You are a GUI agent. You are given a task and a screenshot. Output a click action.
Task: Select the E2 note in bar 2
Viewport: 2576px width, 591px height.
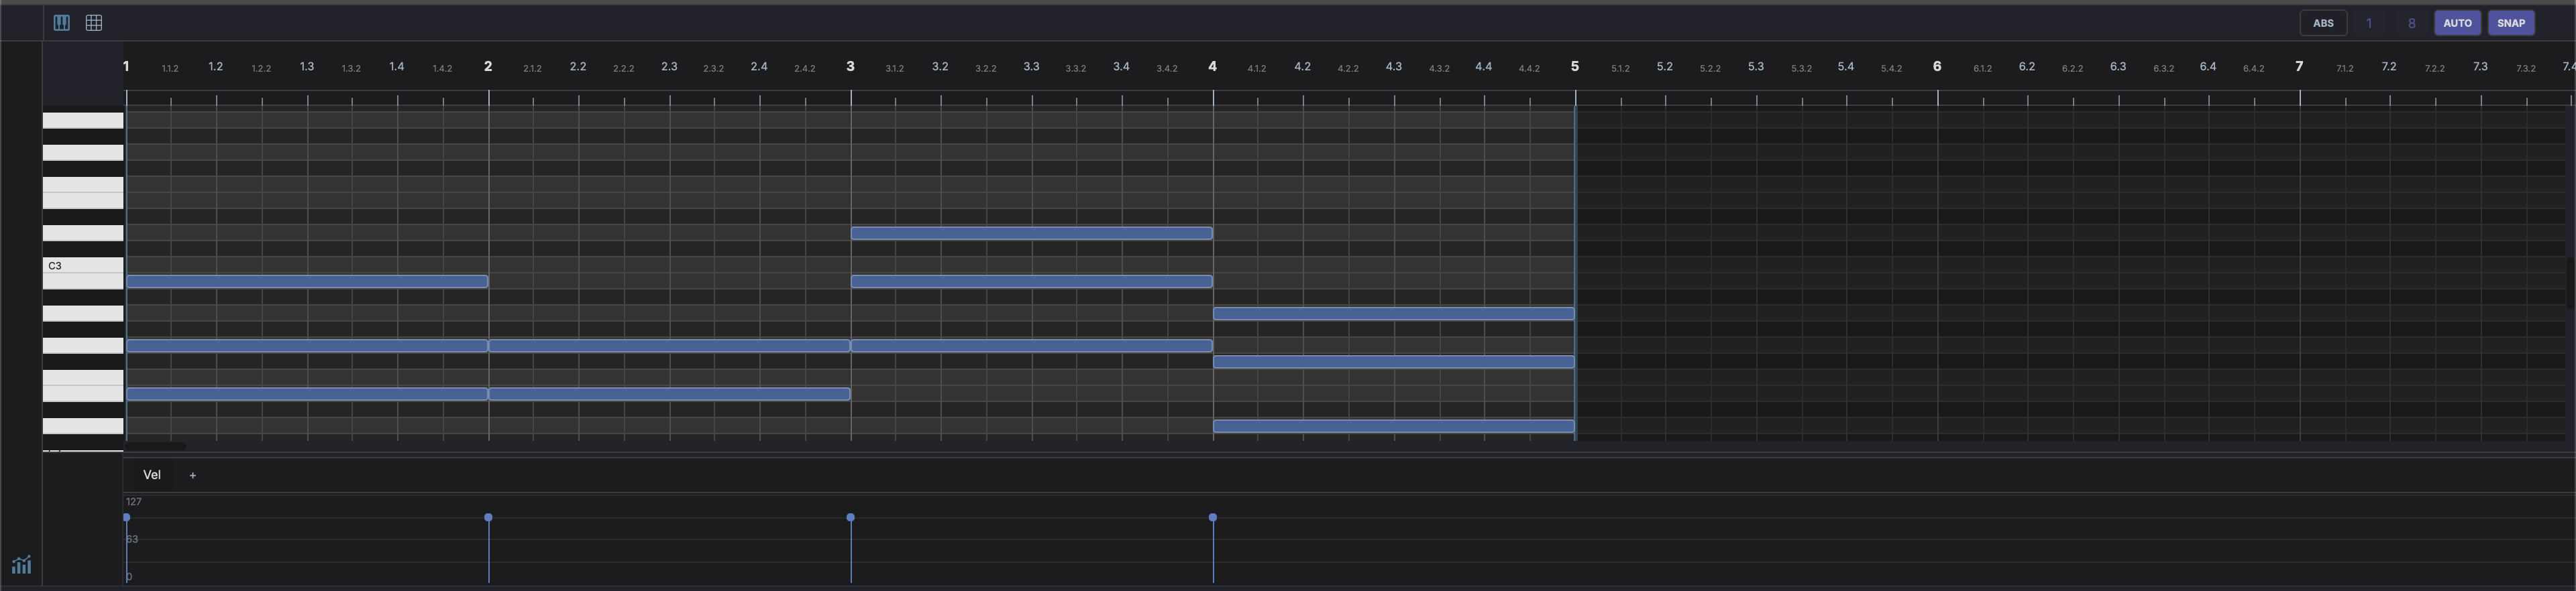click(x=669, y=394)
